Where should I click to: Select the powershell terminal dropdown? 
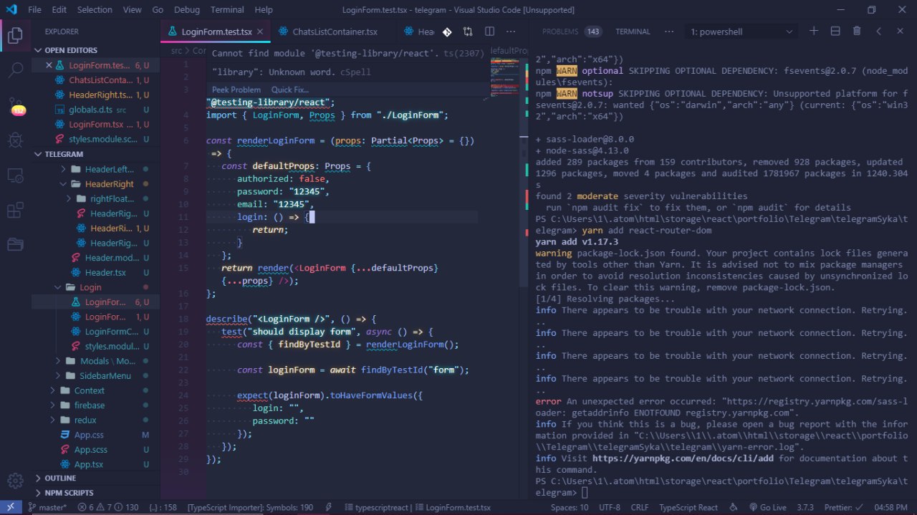click(741, 32)
